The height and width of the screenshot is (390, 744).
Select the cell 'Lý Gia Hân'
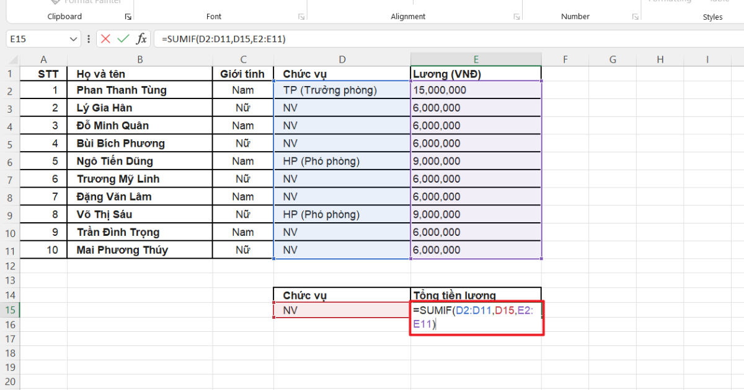[x=139, y=108]
